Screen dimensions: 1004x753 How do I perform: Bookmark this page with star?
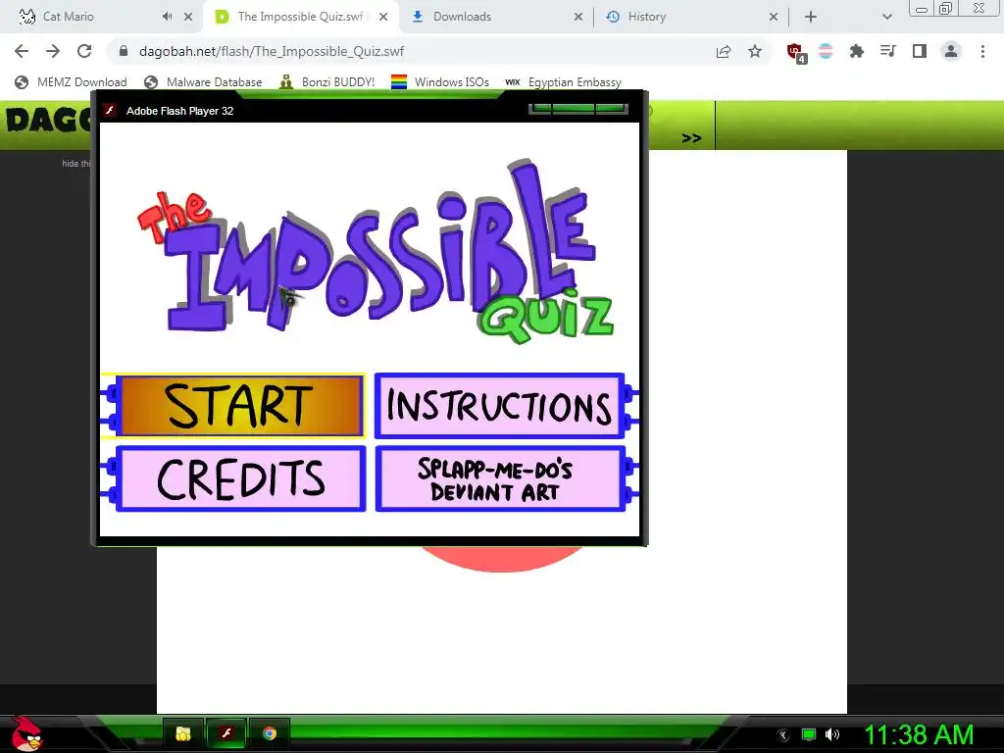point(755,51)
